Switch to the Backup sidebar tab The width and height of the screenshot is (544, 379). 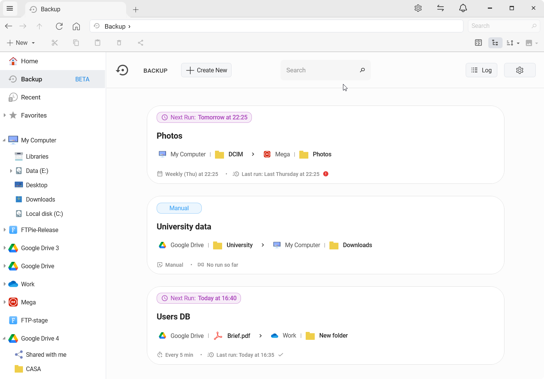32,79
